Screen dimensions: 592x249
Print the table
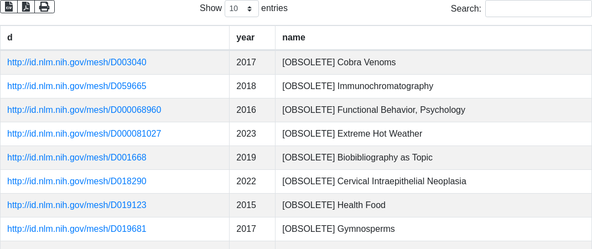(44, 7)
